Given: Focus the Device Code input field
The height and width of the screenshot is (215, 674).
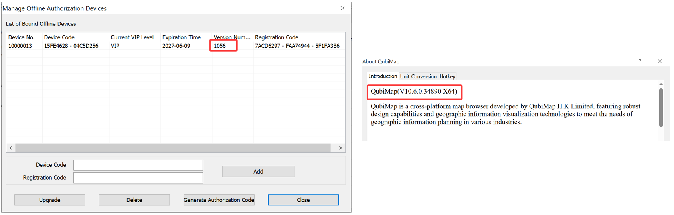Looking at the screenshot, I should [138, 165].
